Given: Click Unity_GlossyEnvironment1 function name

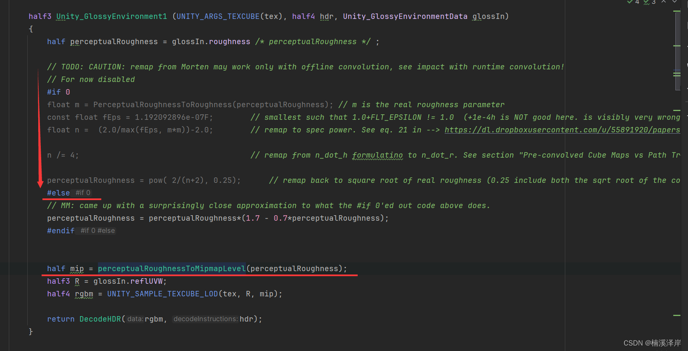Looking at the screenshot, I should click(112, 16).
